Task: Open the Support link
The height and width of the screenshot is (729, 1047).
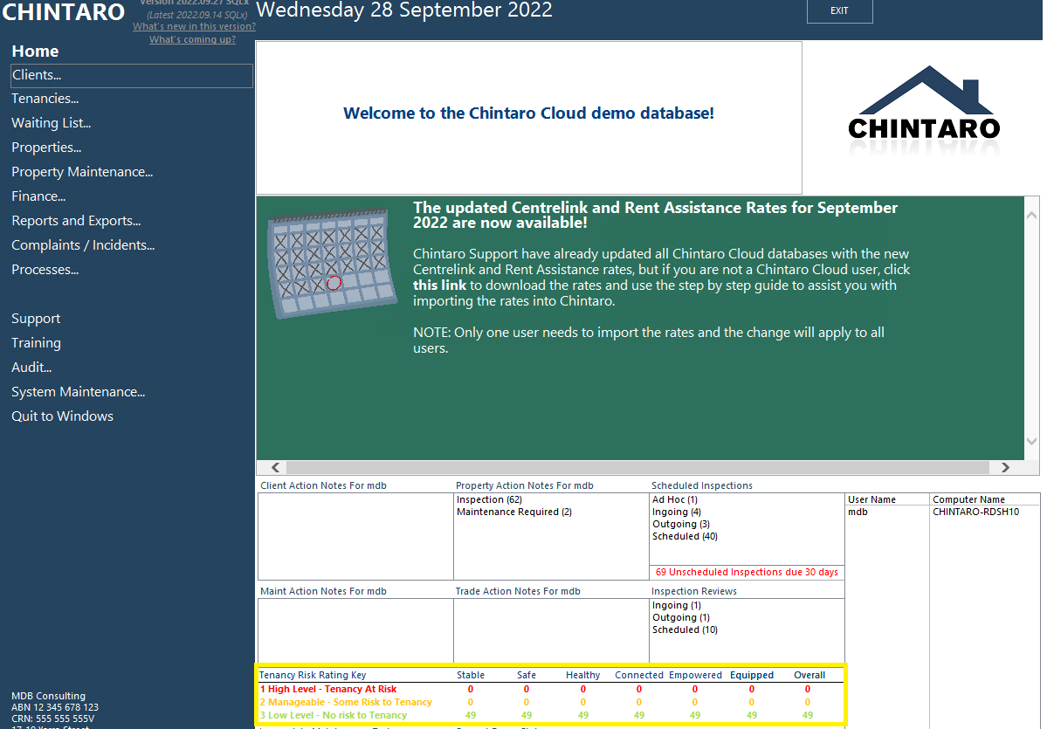Action: pyautogui.click(x=36, y=320)
